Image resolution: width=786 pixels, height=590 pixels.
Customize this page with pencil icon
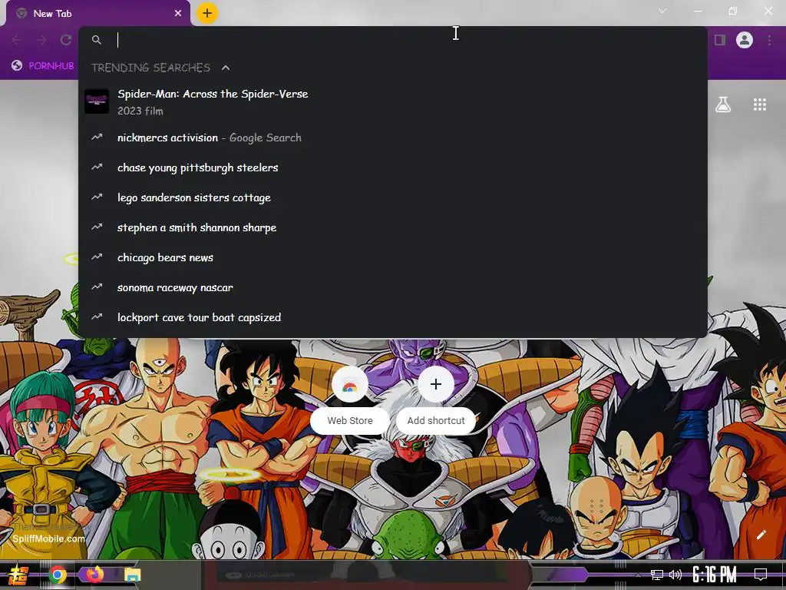pos(761,535)
